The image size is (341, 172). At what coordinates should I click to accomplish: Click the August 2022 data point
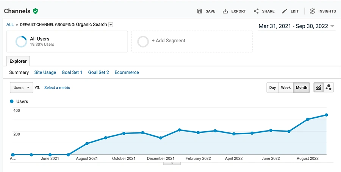click(x=308, y=119)
